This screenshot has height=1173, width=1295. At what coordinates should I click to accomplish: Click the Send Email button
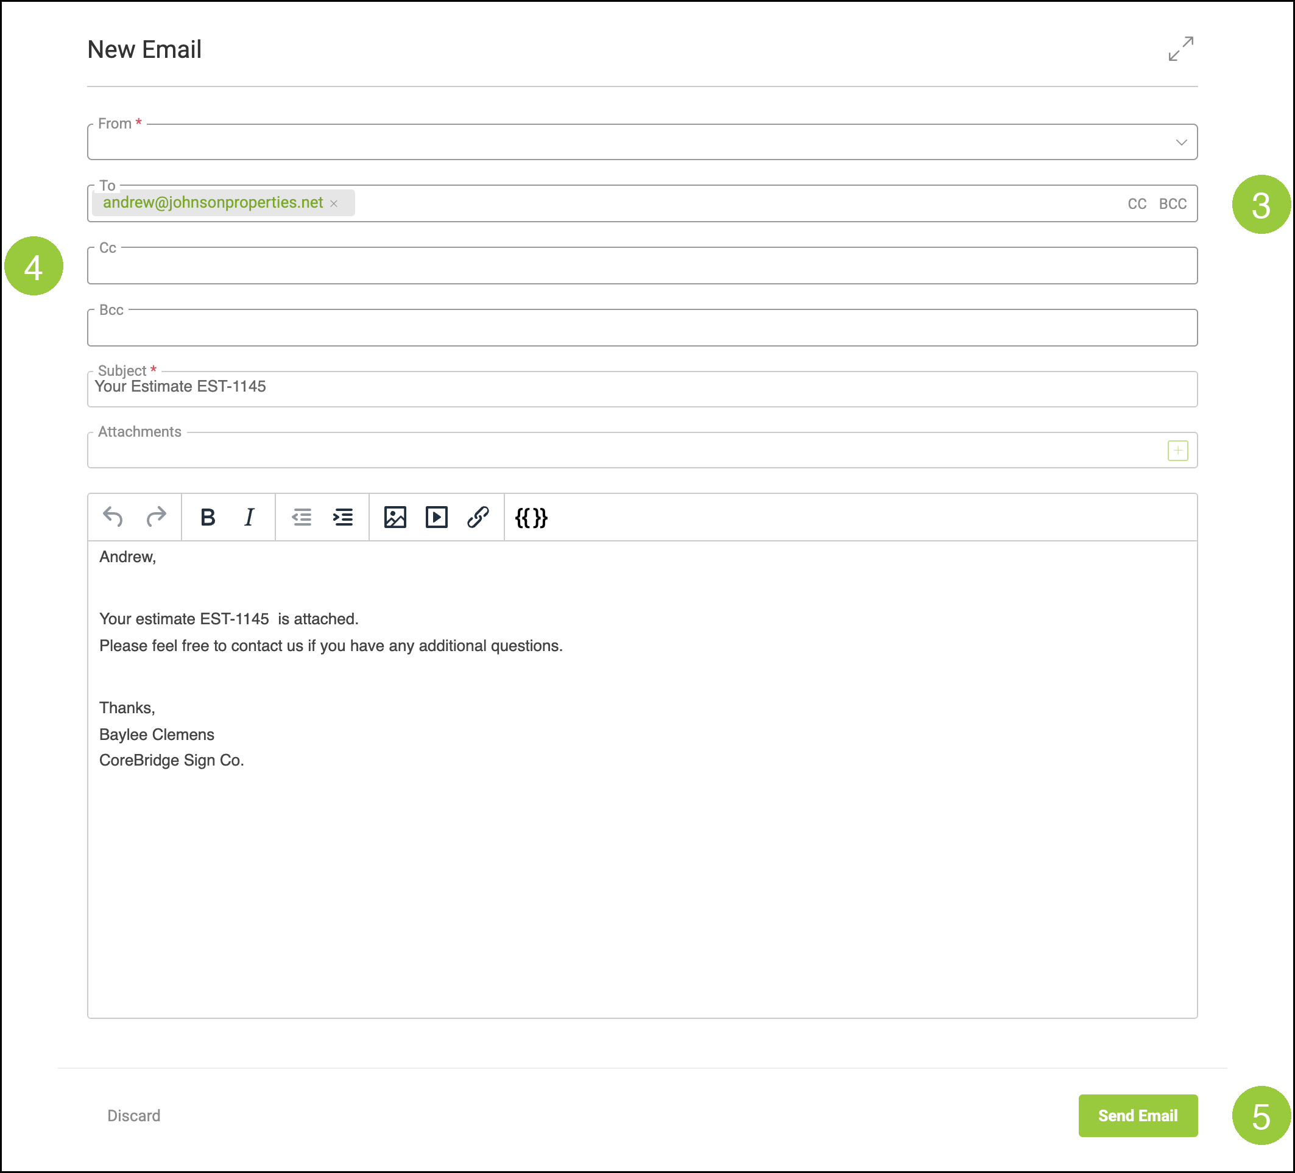point(1138,1115)
